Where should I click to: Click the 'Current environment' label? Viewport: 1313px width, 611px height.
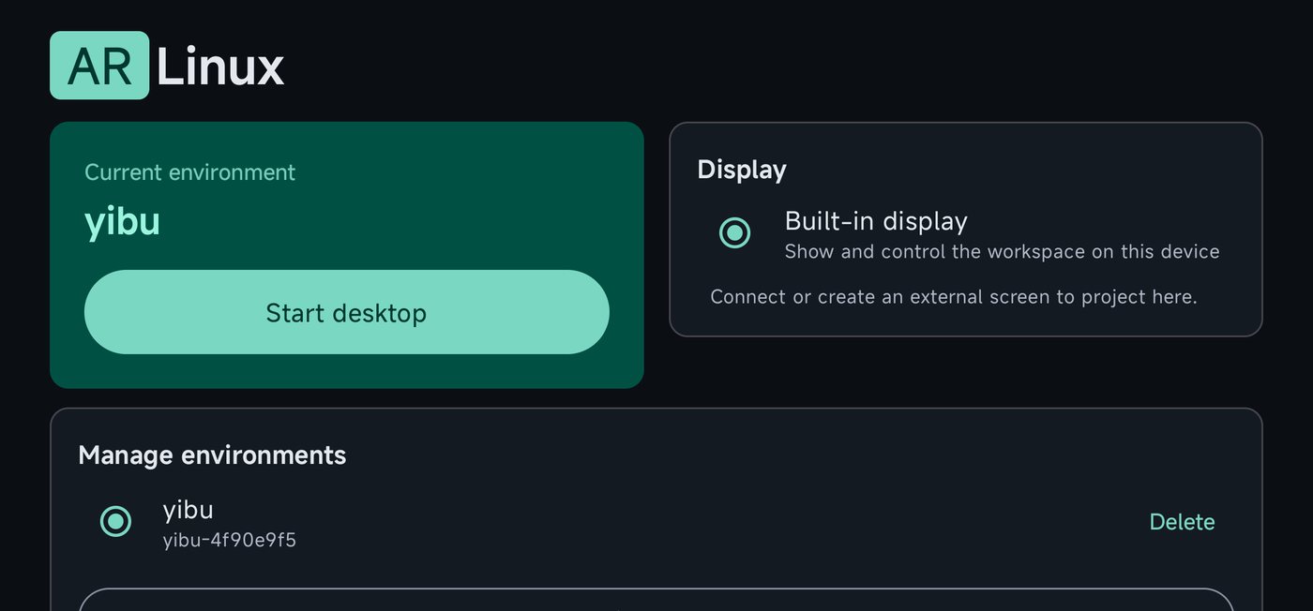pos(189,172)
